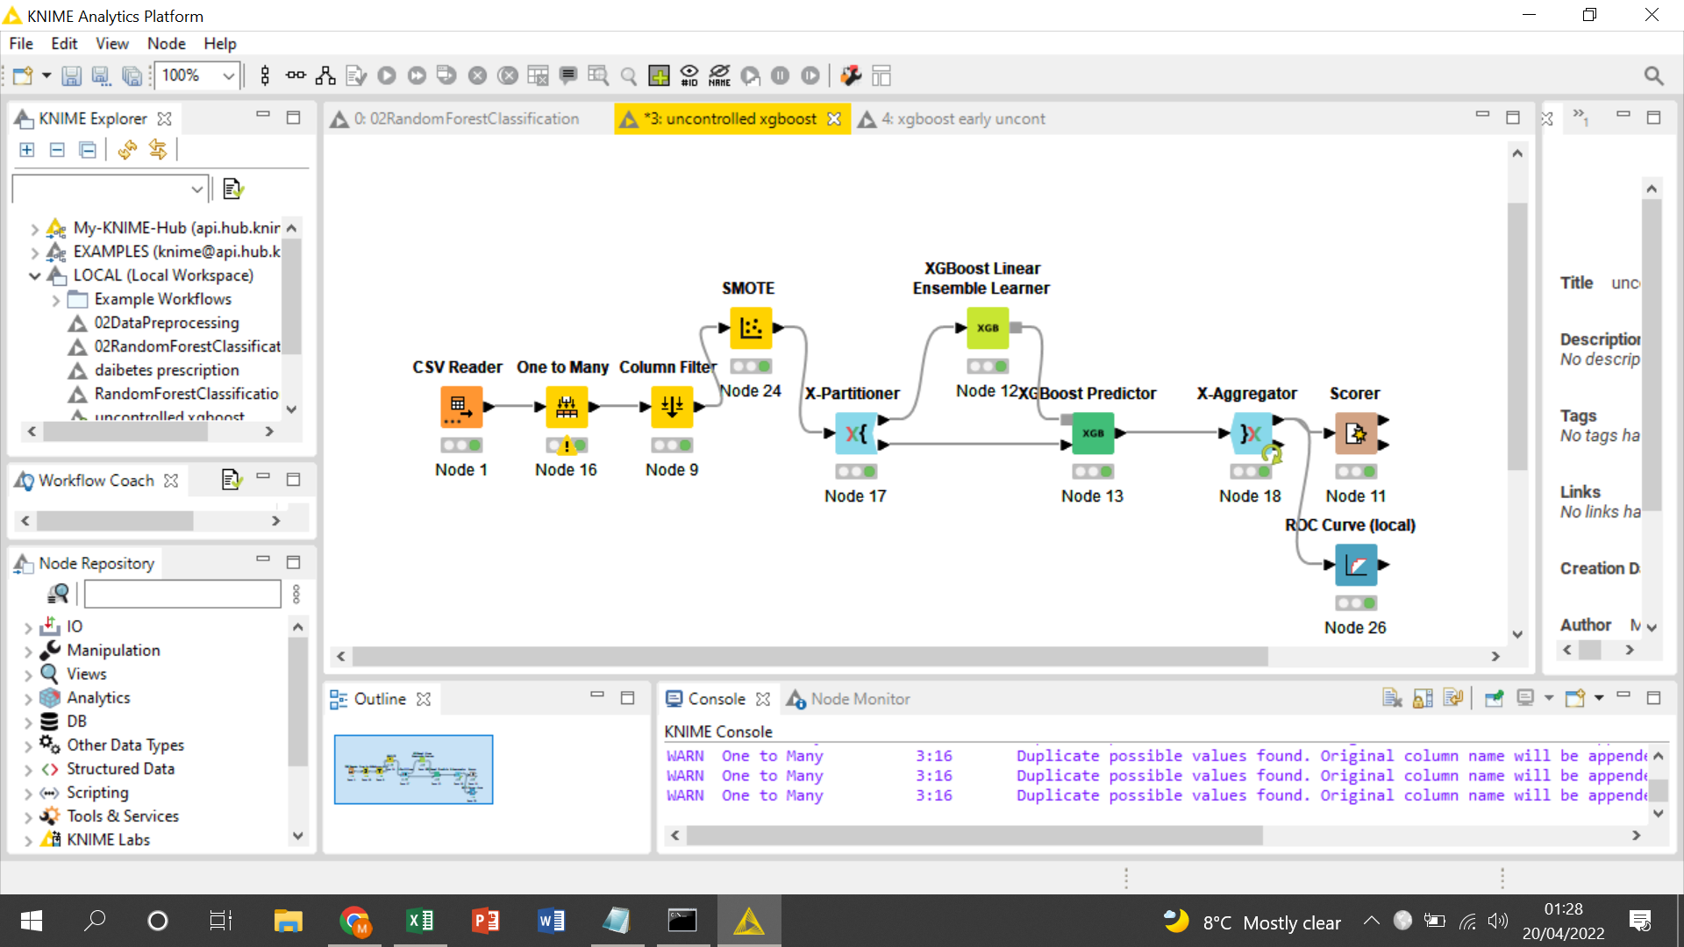Switch to the xgboost early uncont tab
The width and height of the screenshot is (1684, 947).
[x=962, y=119]
